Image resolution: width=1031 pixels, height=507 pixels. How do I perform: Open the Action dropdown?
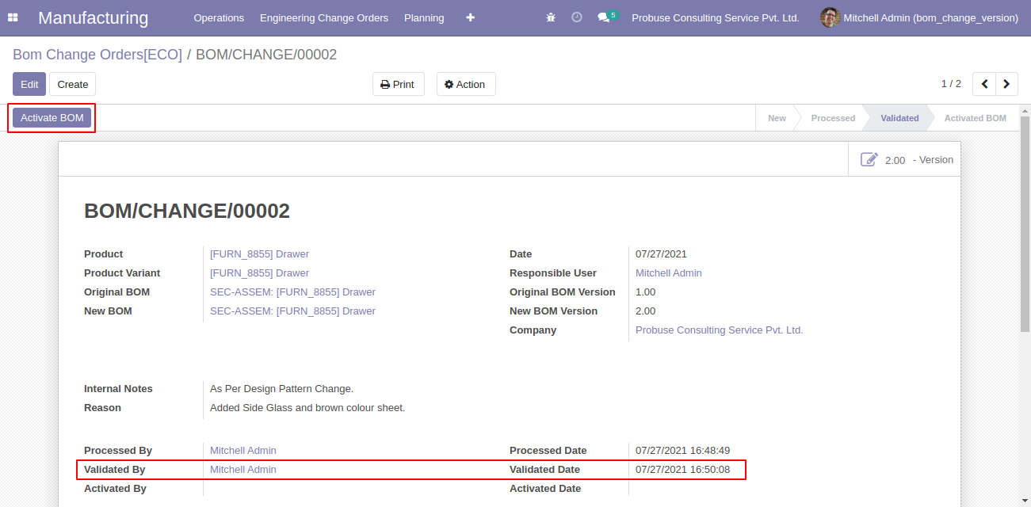tap(466, 84)
